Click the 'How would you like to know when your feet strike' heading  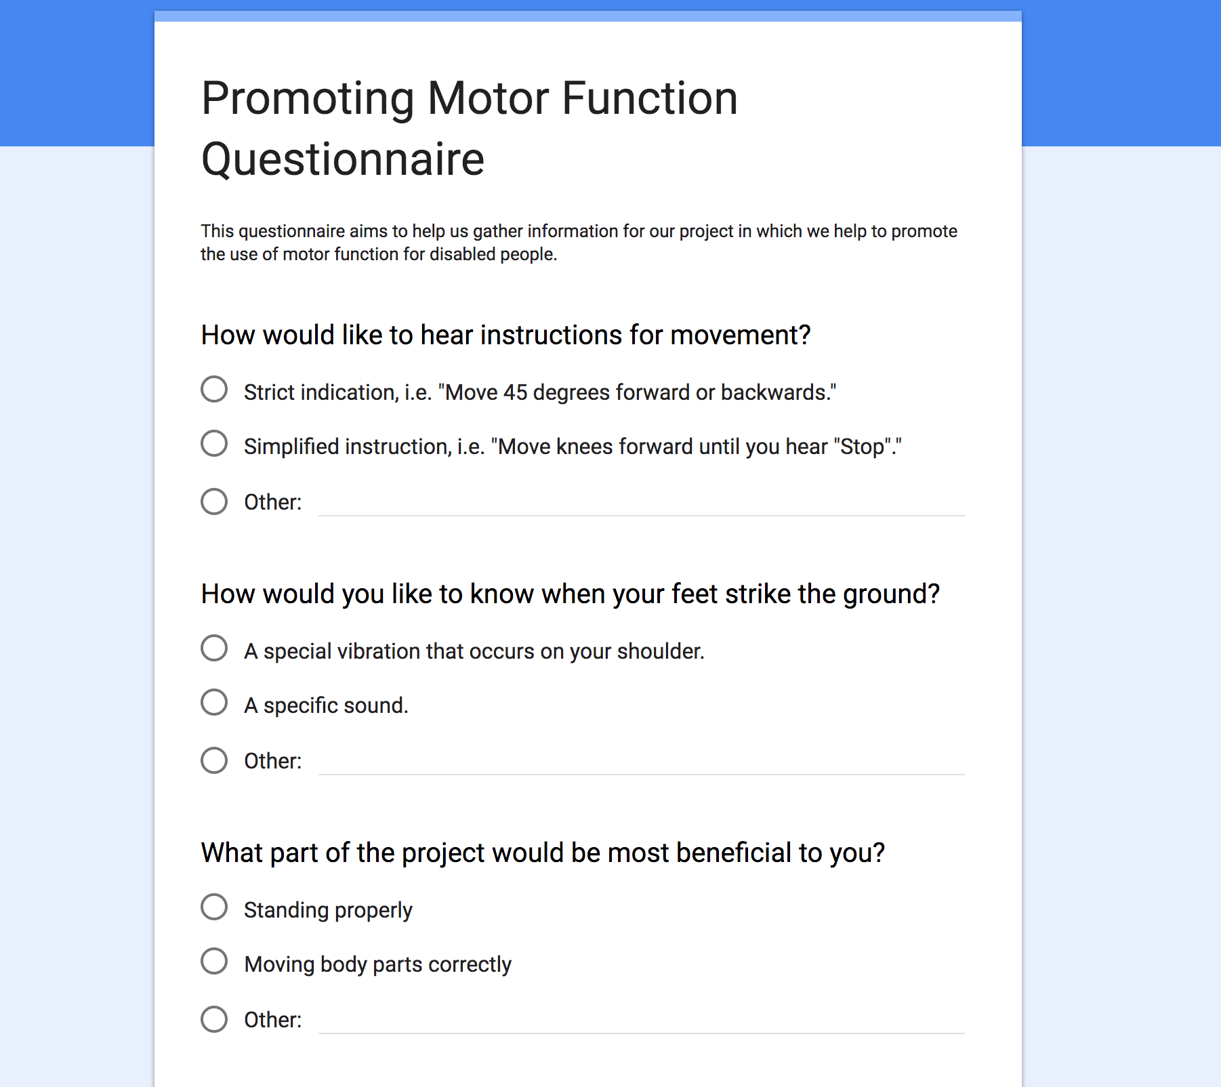click(571, 594)
